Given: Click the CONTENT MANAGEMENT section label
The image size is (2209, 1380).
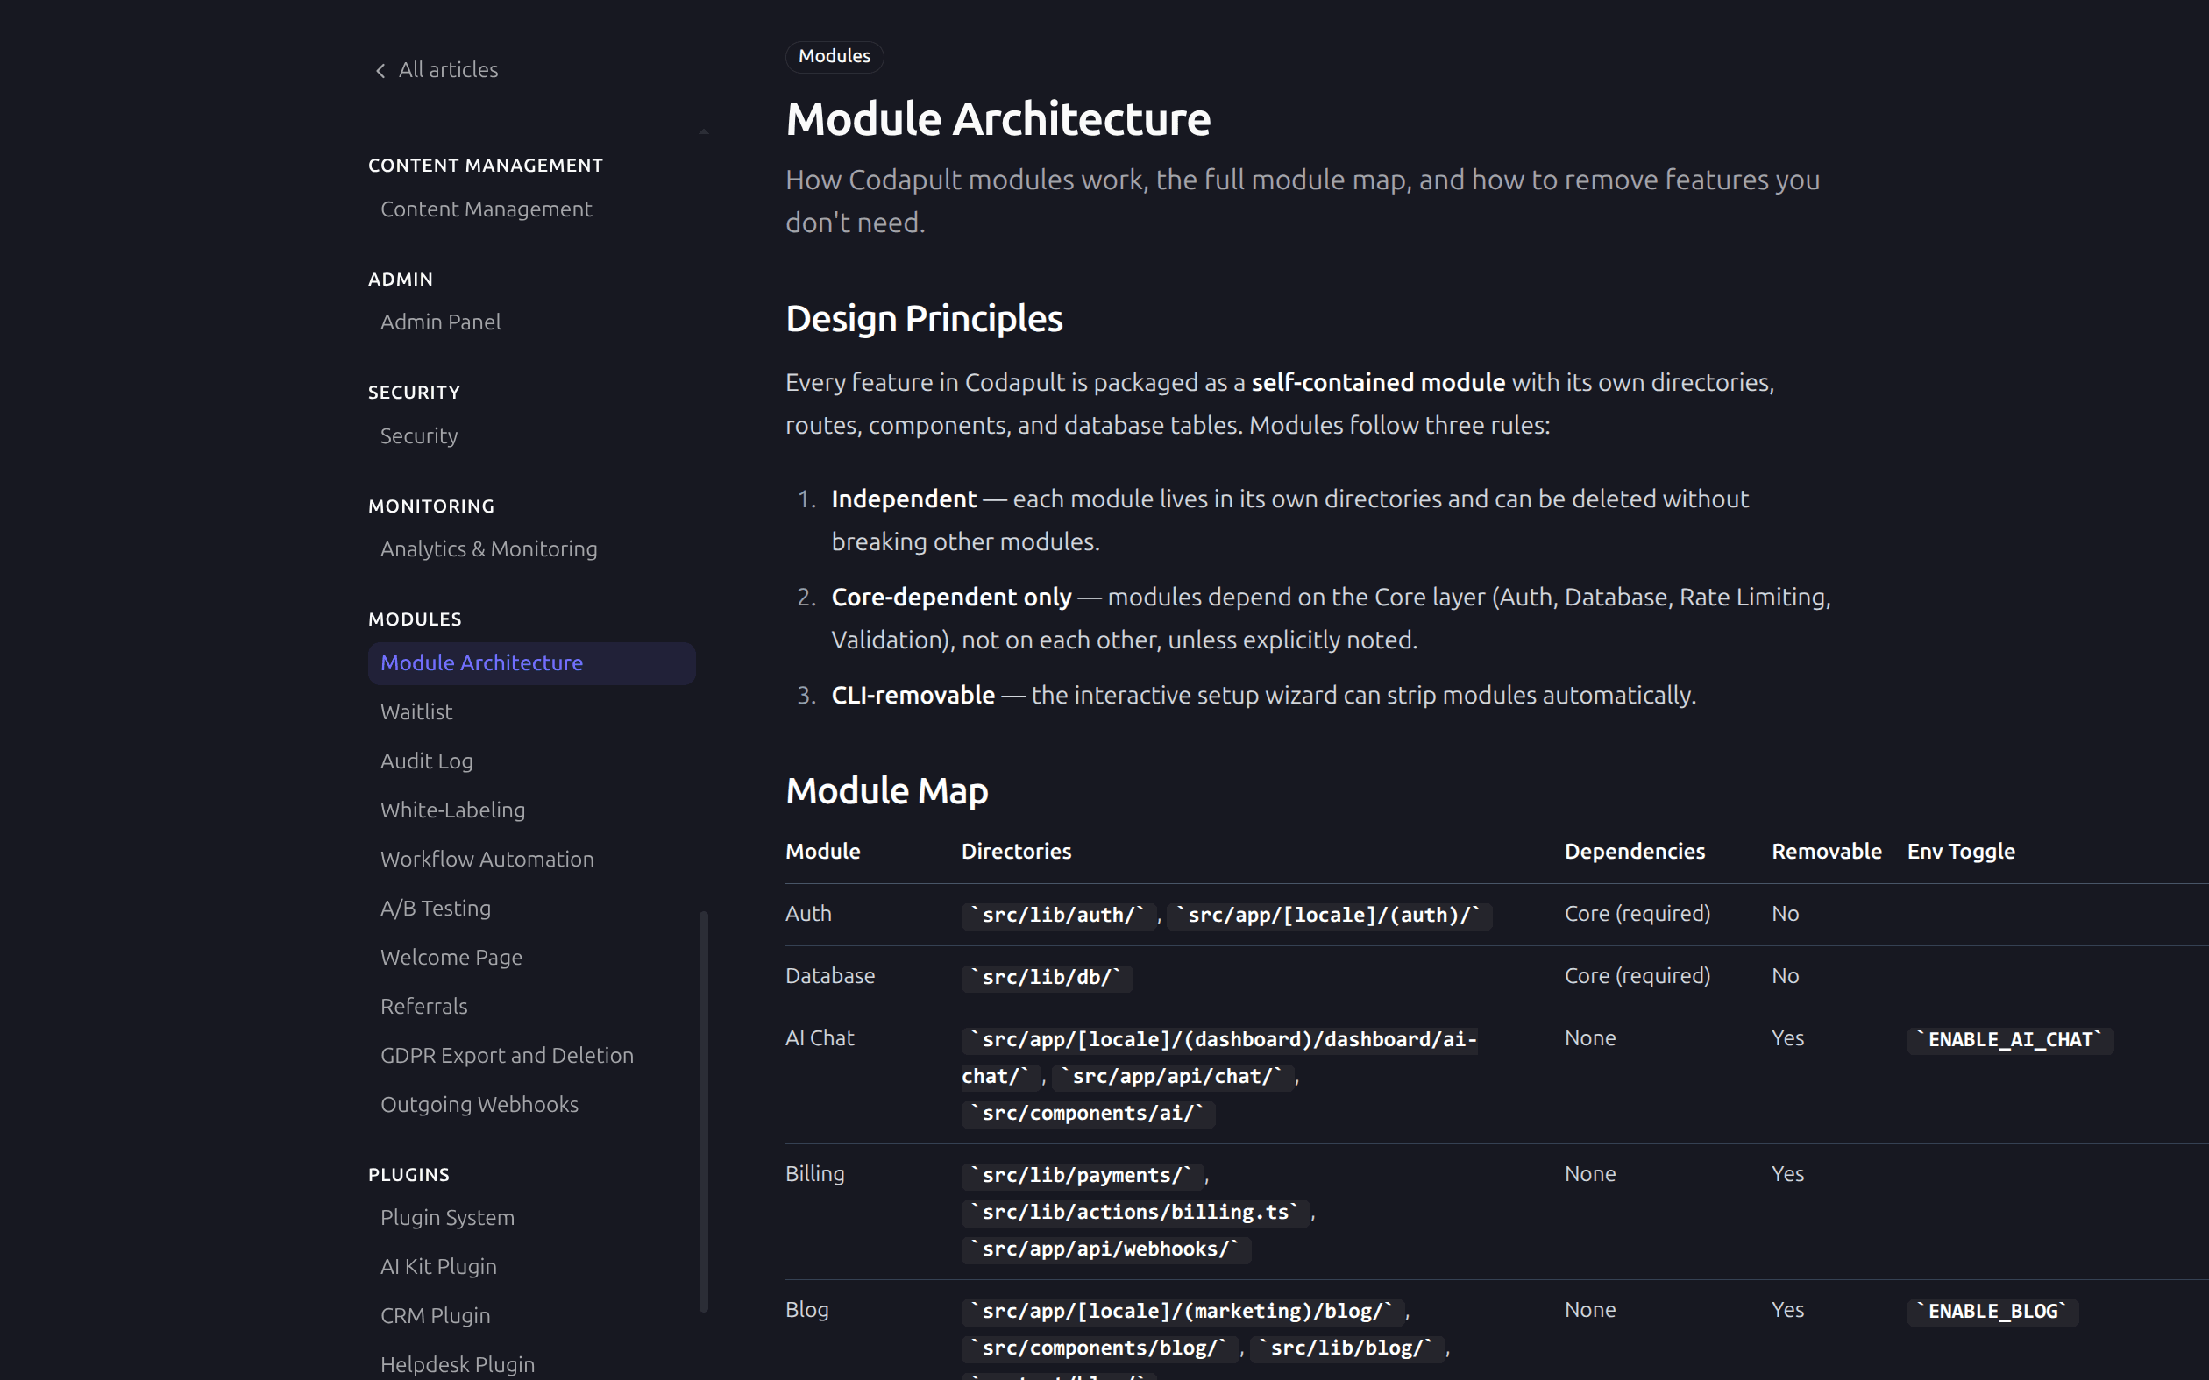Looking at the screenshot, I should [486, 166].
